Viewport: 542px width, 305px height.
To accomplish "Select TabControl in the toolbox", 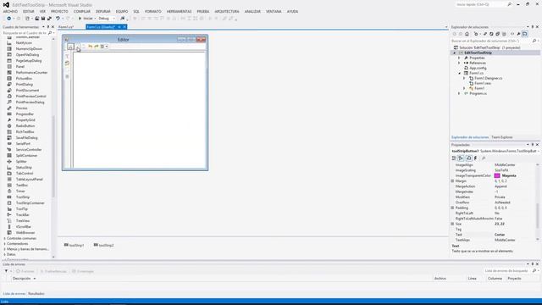I will point(25,173).
